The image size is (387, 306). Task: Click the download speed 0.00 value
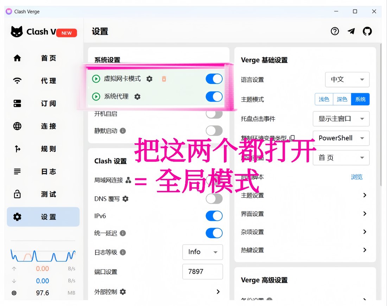(43, 281)
